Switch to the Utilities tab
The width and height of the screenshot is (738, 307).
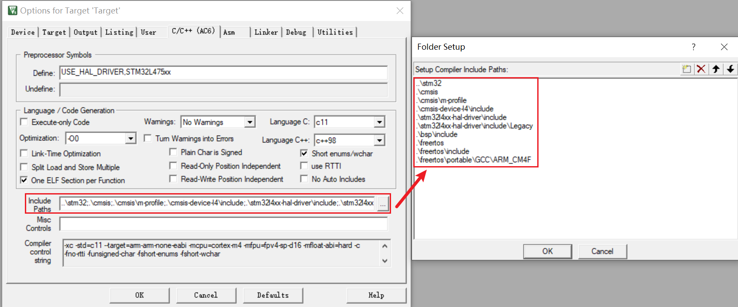click(335, 32)
